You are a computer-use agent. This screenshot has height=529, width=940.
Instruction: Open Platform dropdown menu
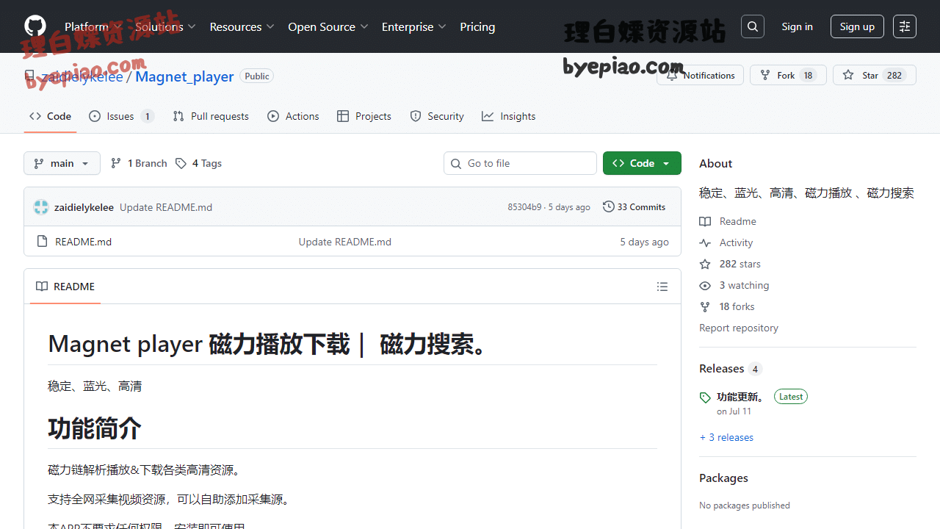[x=92, y=26]
